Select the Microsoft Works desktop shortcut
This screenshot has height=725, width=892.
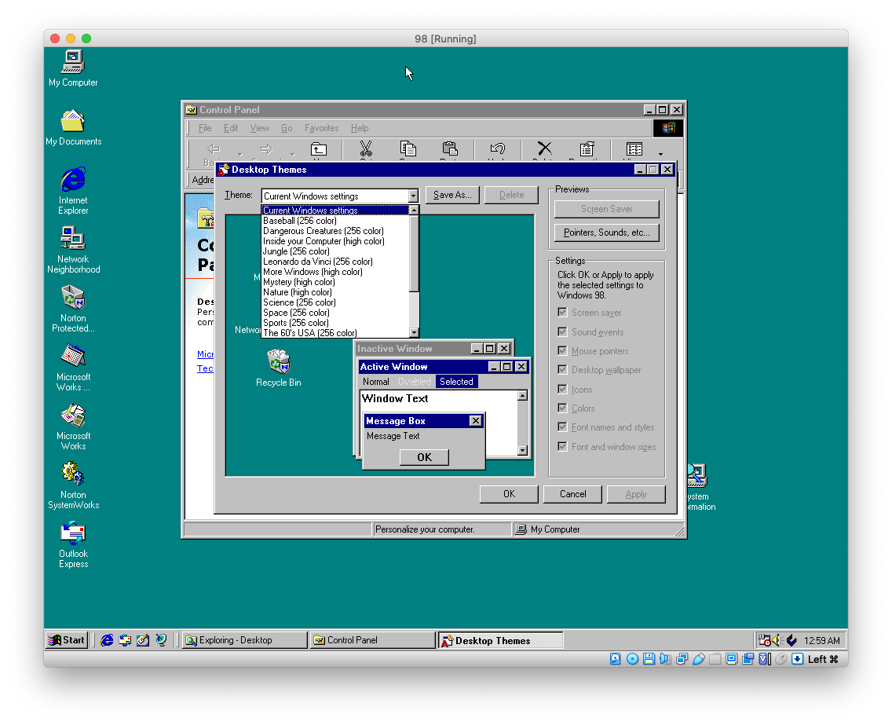pyautogui.click(x=73, y=427)
